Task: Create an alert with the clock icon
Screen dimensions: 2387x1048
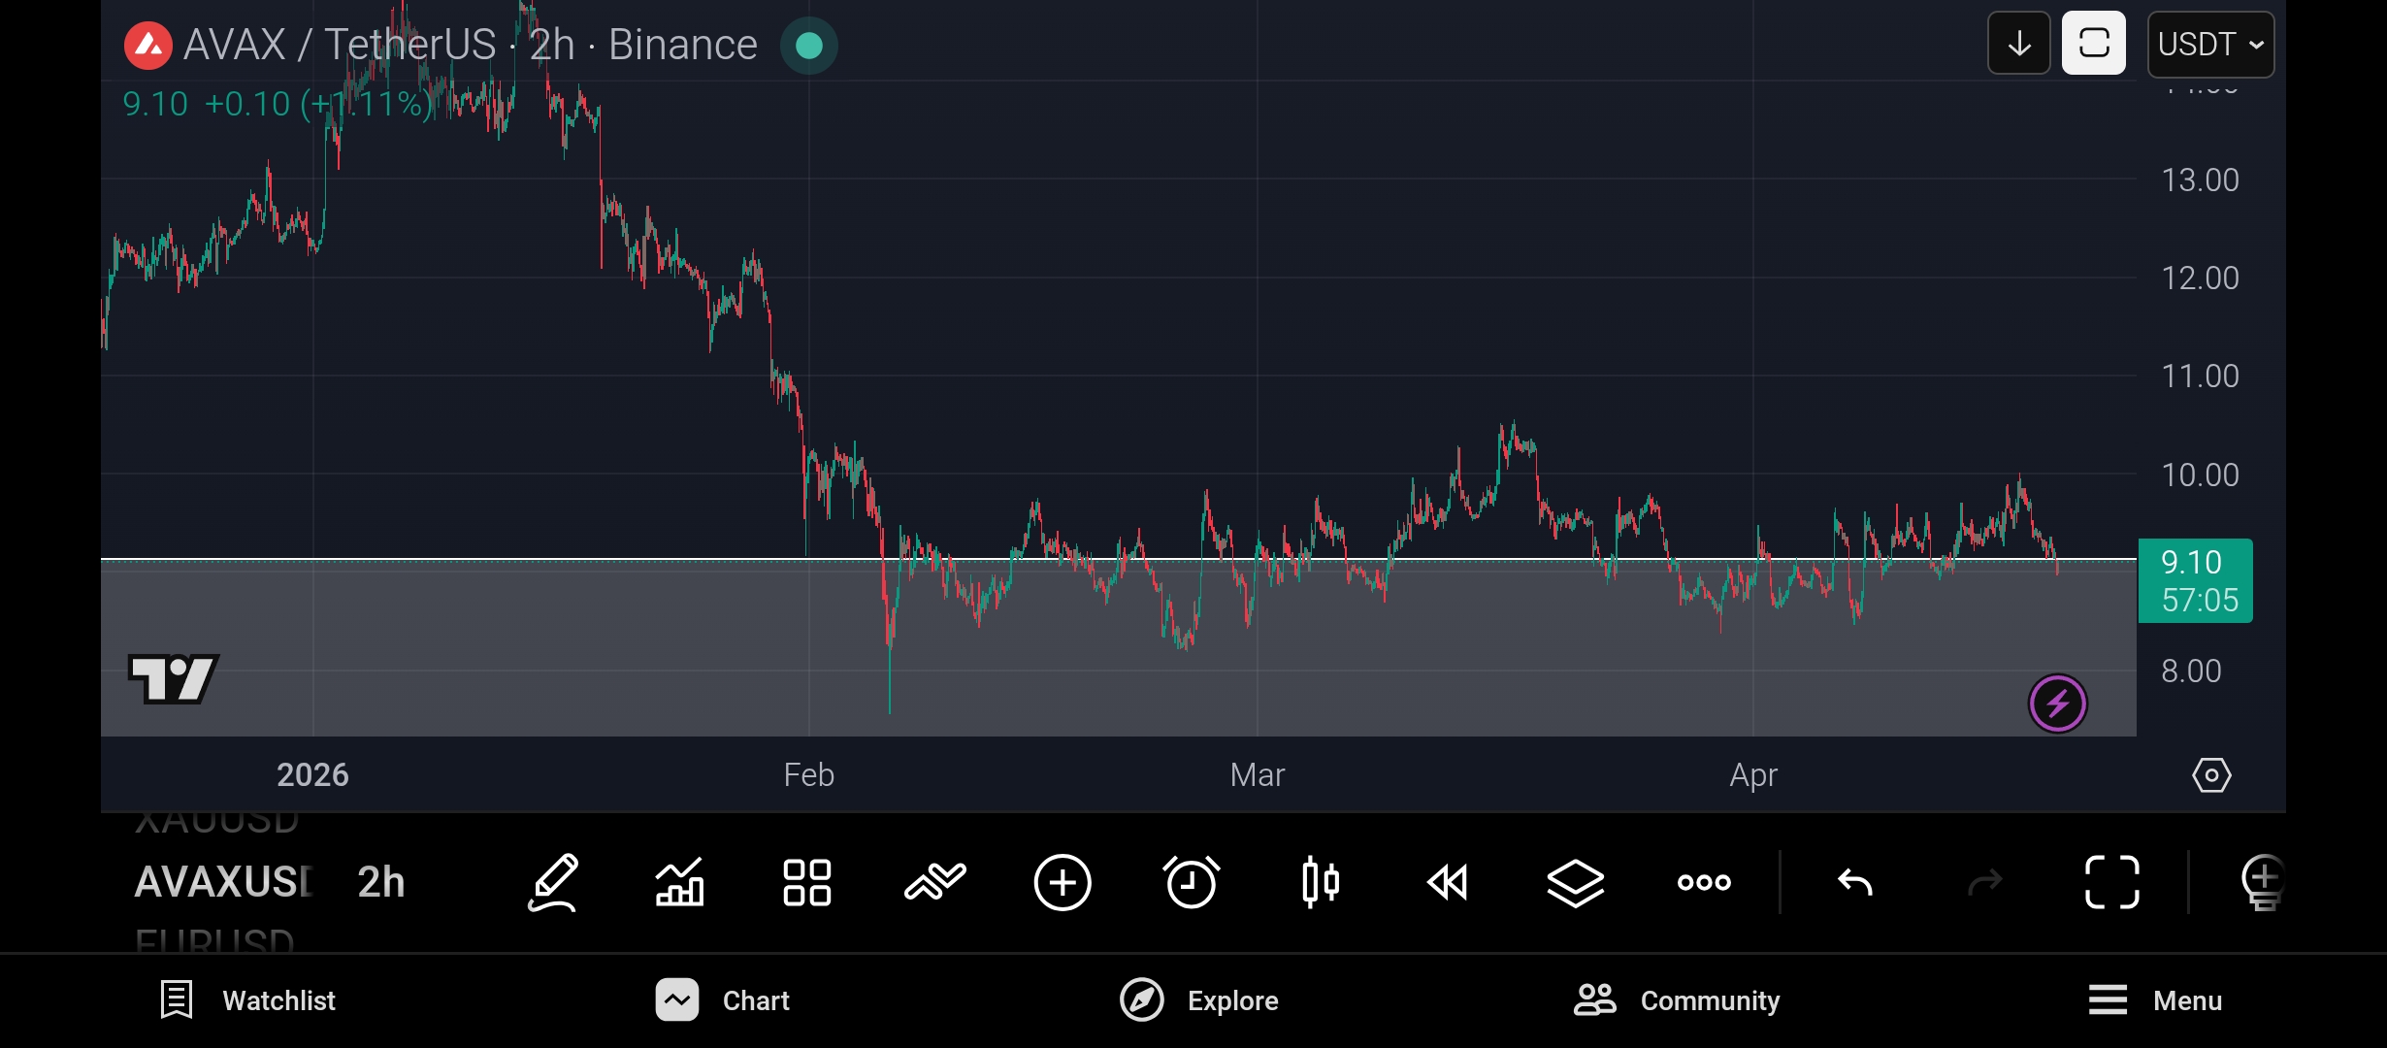Action: [1191, 882]
